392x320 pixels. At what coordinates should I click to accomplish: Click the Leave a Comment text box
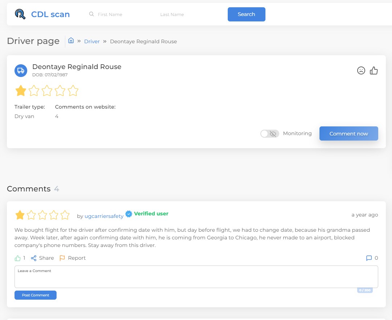[196, 278]
